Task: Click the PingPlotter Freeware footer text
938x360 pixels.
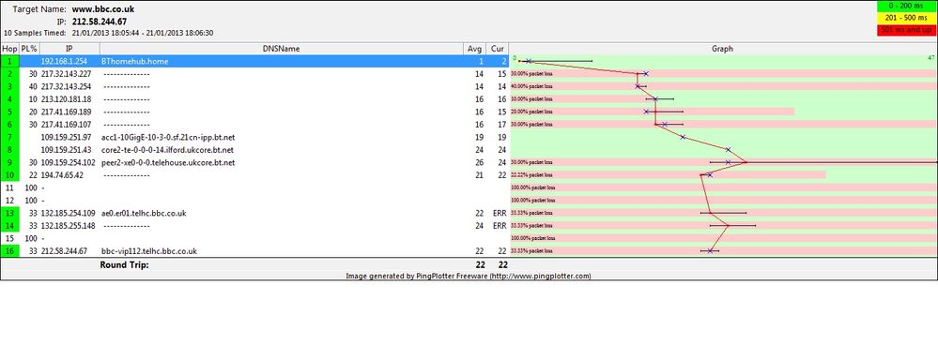Action: coord(469,276)
